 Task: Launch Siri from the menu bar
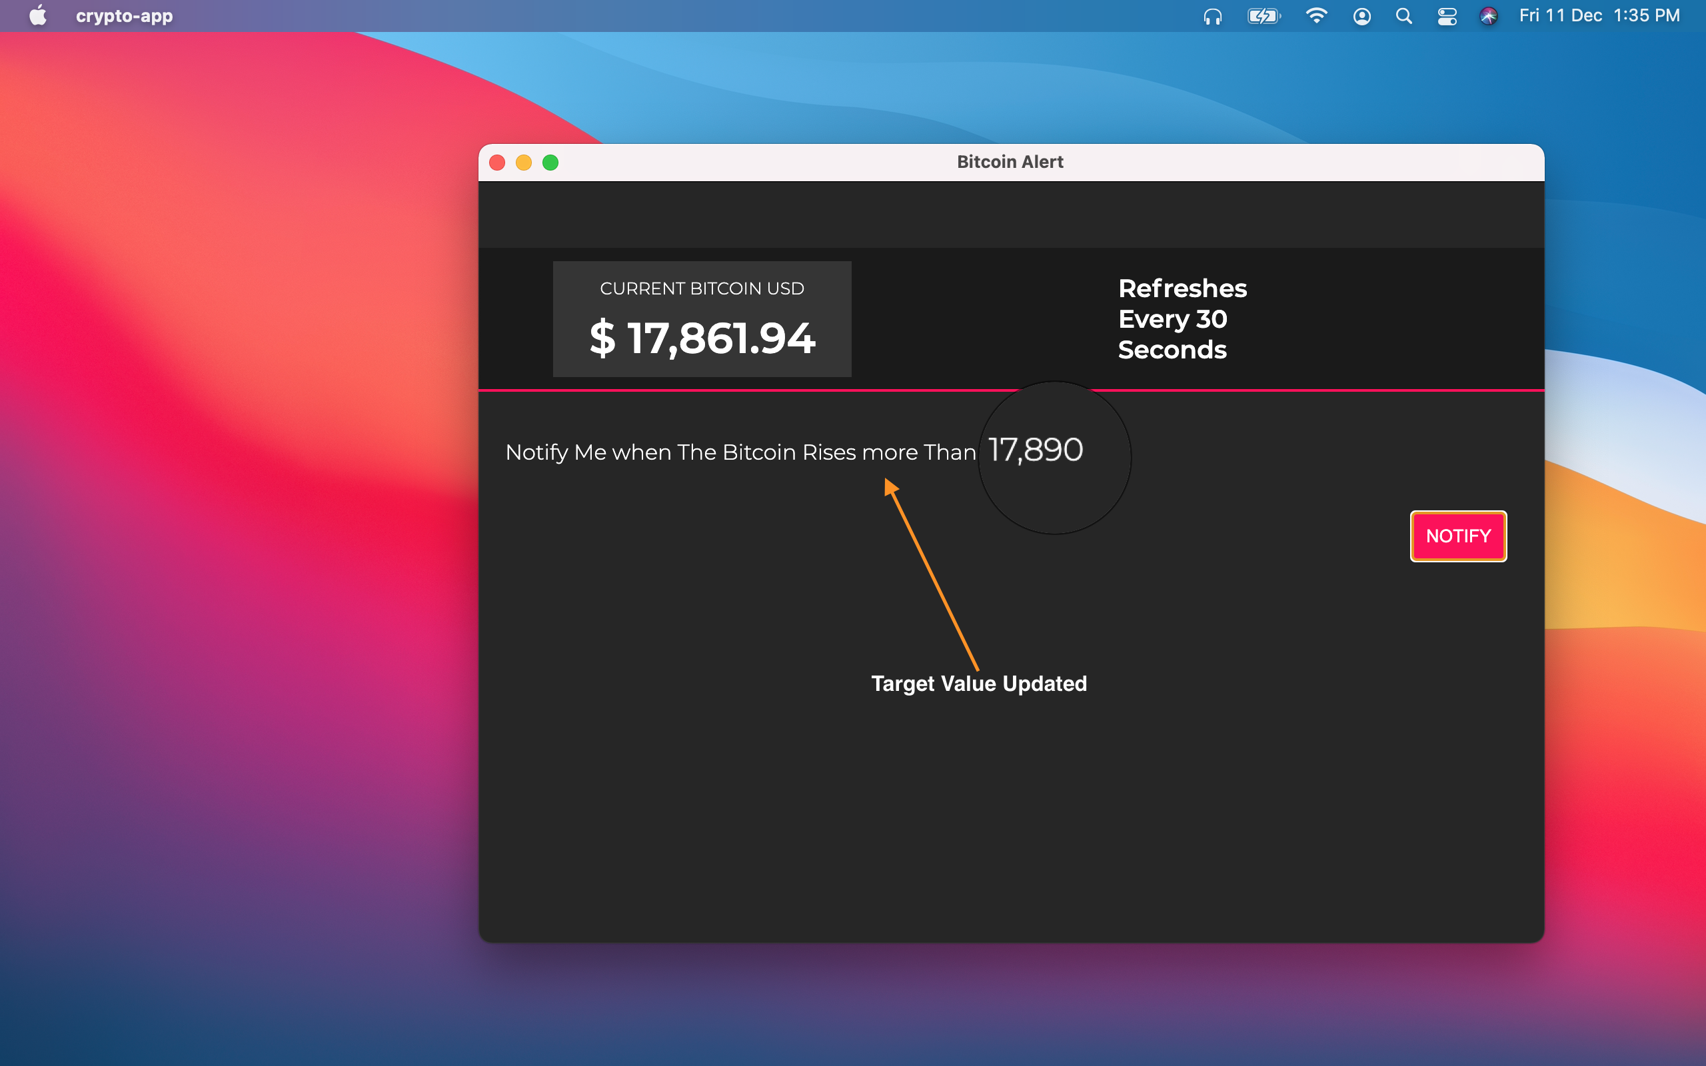1488,16
